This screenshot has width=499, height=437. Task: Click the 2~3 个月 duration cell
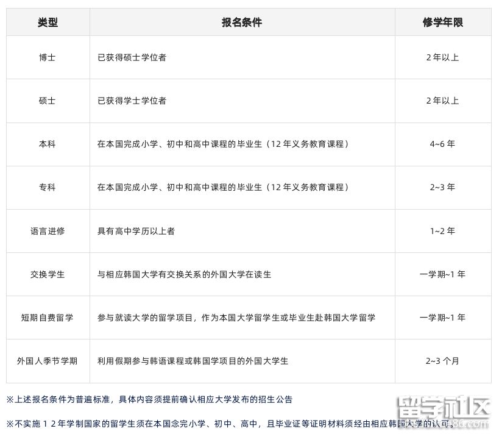click(442, 361)
